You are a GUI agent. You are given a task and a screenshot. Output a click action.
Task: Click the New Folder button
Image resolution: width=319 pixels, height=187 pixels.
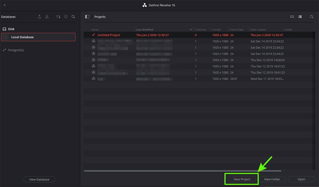click(x=272, y=179)
